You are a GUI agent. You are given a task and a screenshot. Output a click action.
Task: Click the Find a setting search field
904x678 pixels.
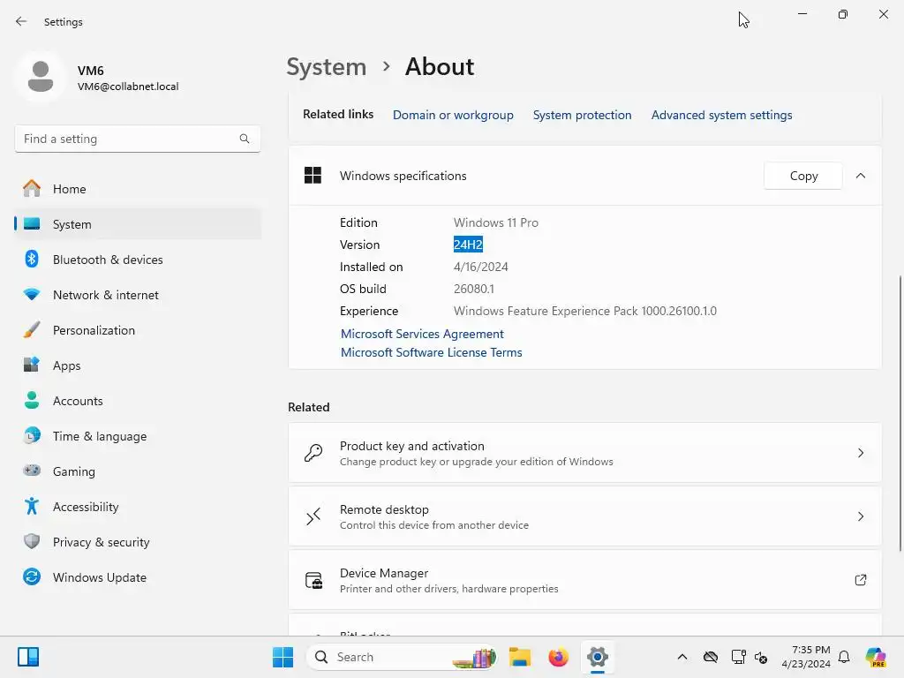(137, 139)
